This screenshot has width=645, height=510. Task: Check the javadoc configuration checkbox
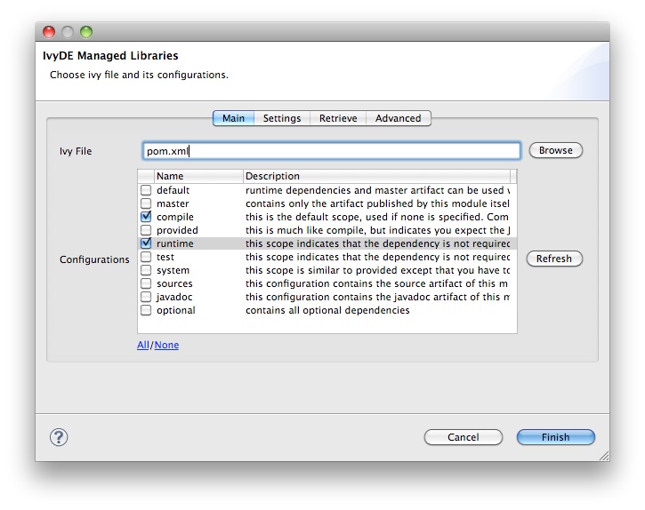146,297
